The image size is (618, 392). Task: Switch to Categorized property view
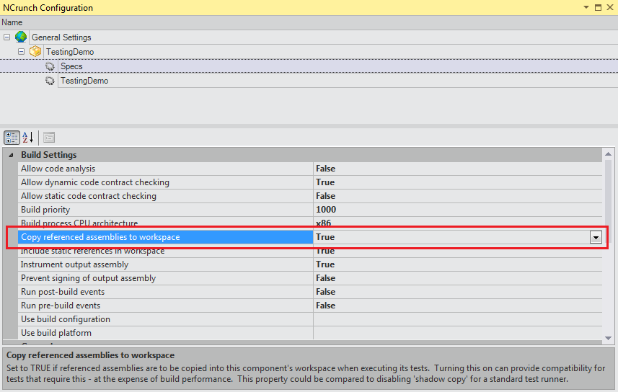12,137
